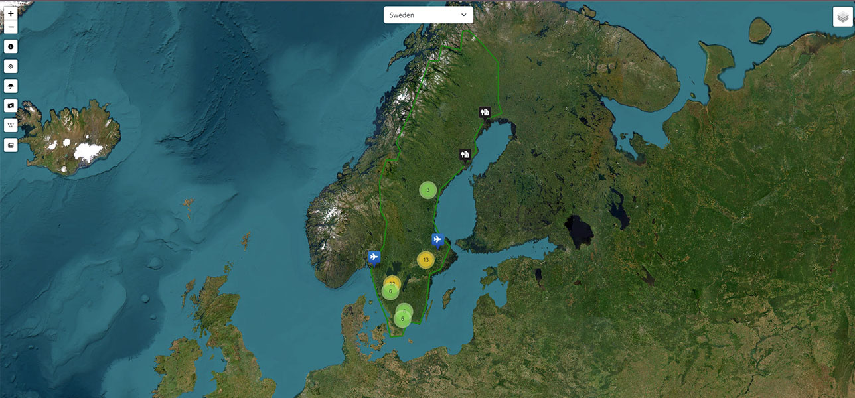The width and height of the screenshot is (855, 398).
Task: Click the lower black city marker on the coast
Action: (x=465, y=155)
